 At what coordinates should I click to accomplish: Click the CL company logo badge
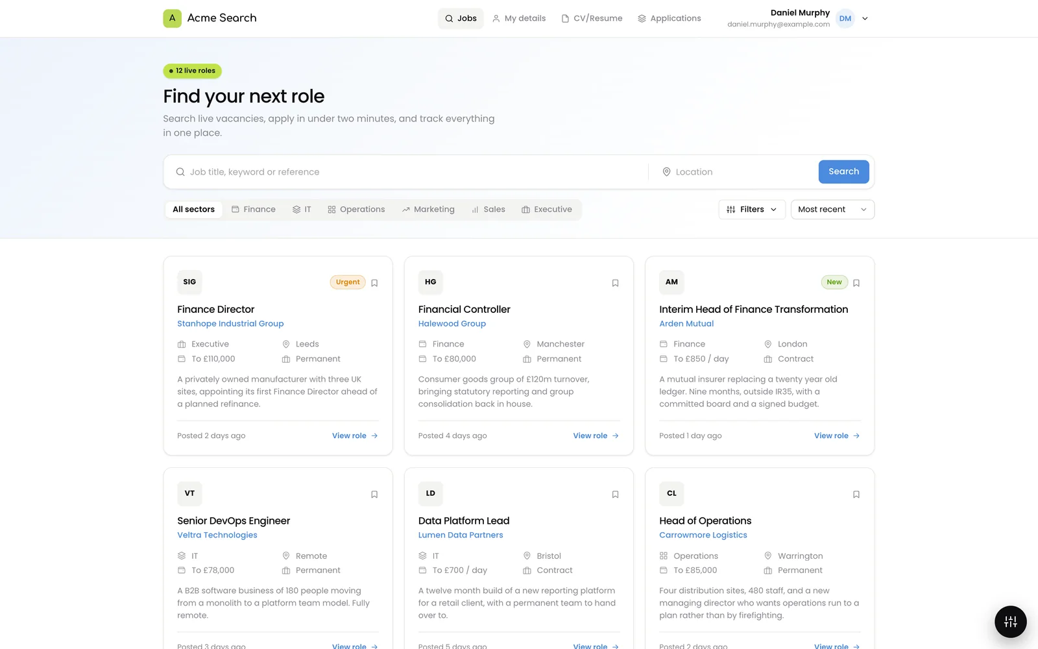[x=671, y=494]
